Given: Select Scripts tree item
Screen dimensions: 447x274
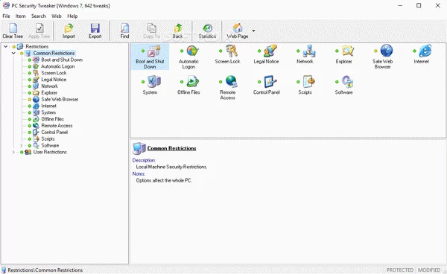Looking at the screenshot, I should pyautogui.click(x=48, y=138).
